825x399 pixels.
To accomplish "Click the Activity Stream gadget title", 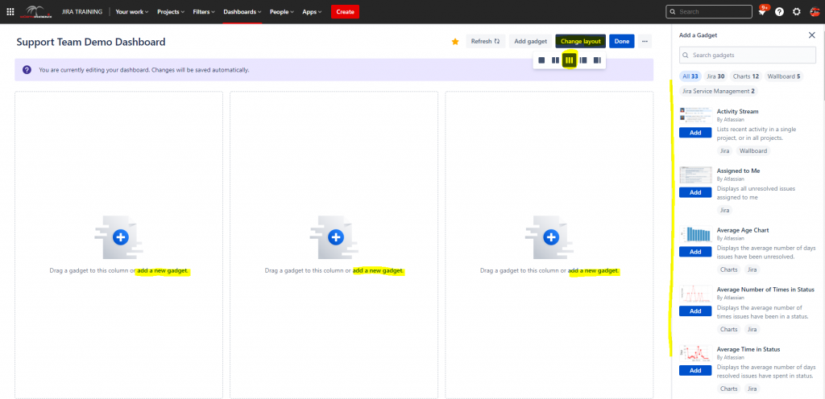I will [738, 111].
